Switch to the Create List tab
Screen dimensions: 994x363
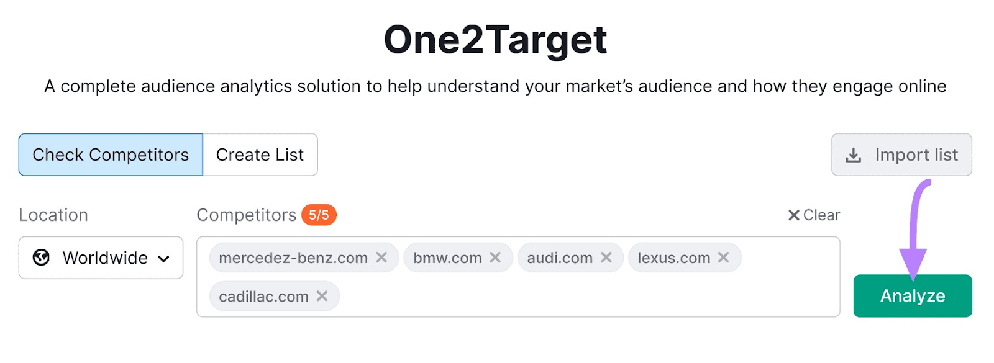[259, 155]
